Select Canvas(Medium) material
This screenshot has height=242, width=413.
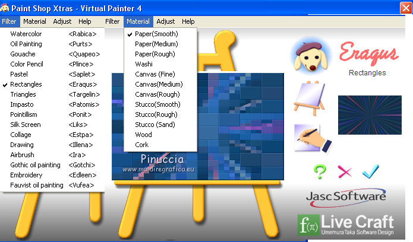160,84
